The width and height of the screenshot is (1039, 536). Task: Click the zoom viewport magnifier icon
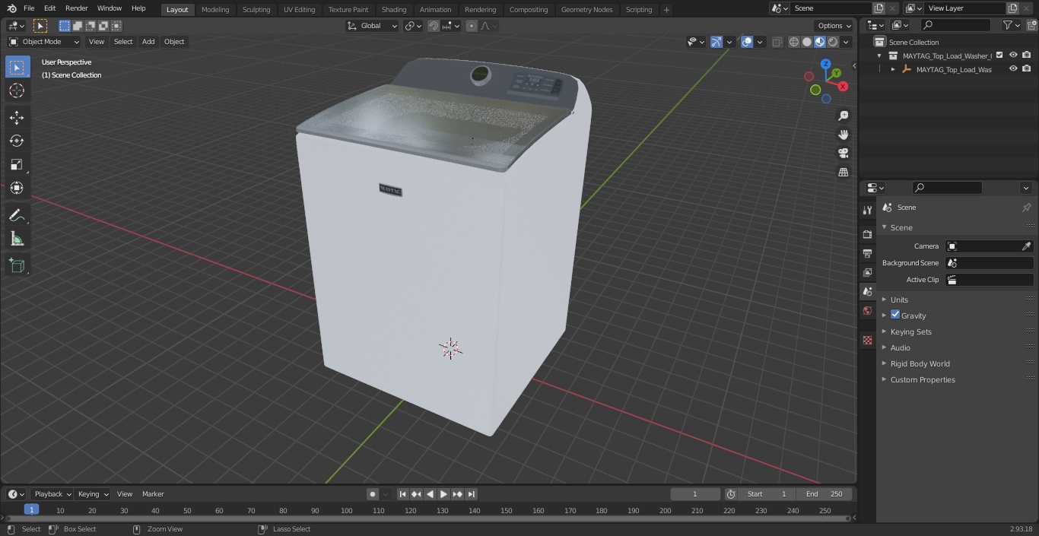point(844,116)
